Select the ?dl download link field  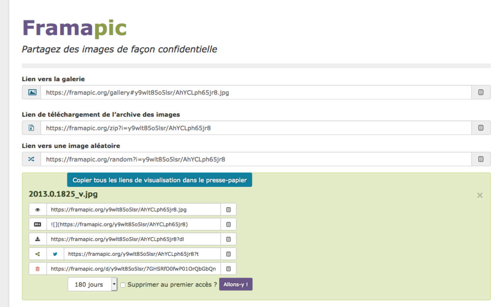tap(134, 239)
